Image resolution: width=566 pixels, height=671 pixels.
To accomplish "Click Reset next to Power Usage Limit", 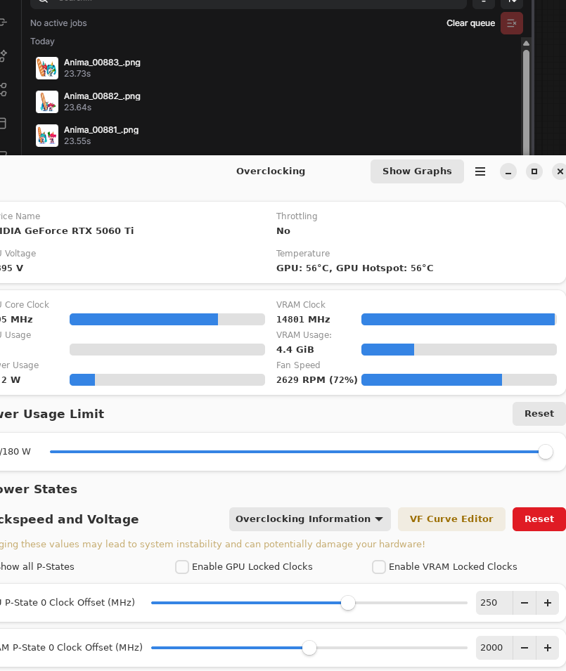I will pos(539,414).
